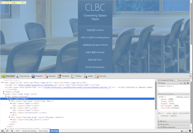Collapse the div welcome_wrap node
This screenshot has width=193, height=133.
pos(9,117)
